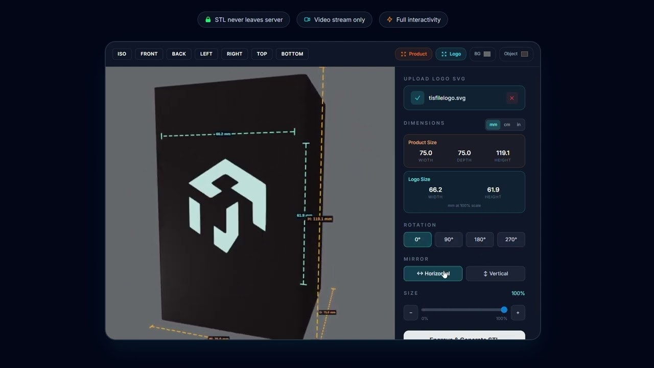Image resolution: width=654 pixels, height=368 pixels.
Task: Click the logo width value 66.2
Action: tap(435, 190)
